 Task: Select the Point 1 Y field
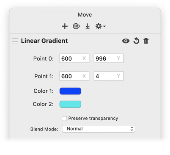coord(109,76)
